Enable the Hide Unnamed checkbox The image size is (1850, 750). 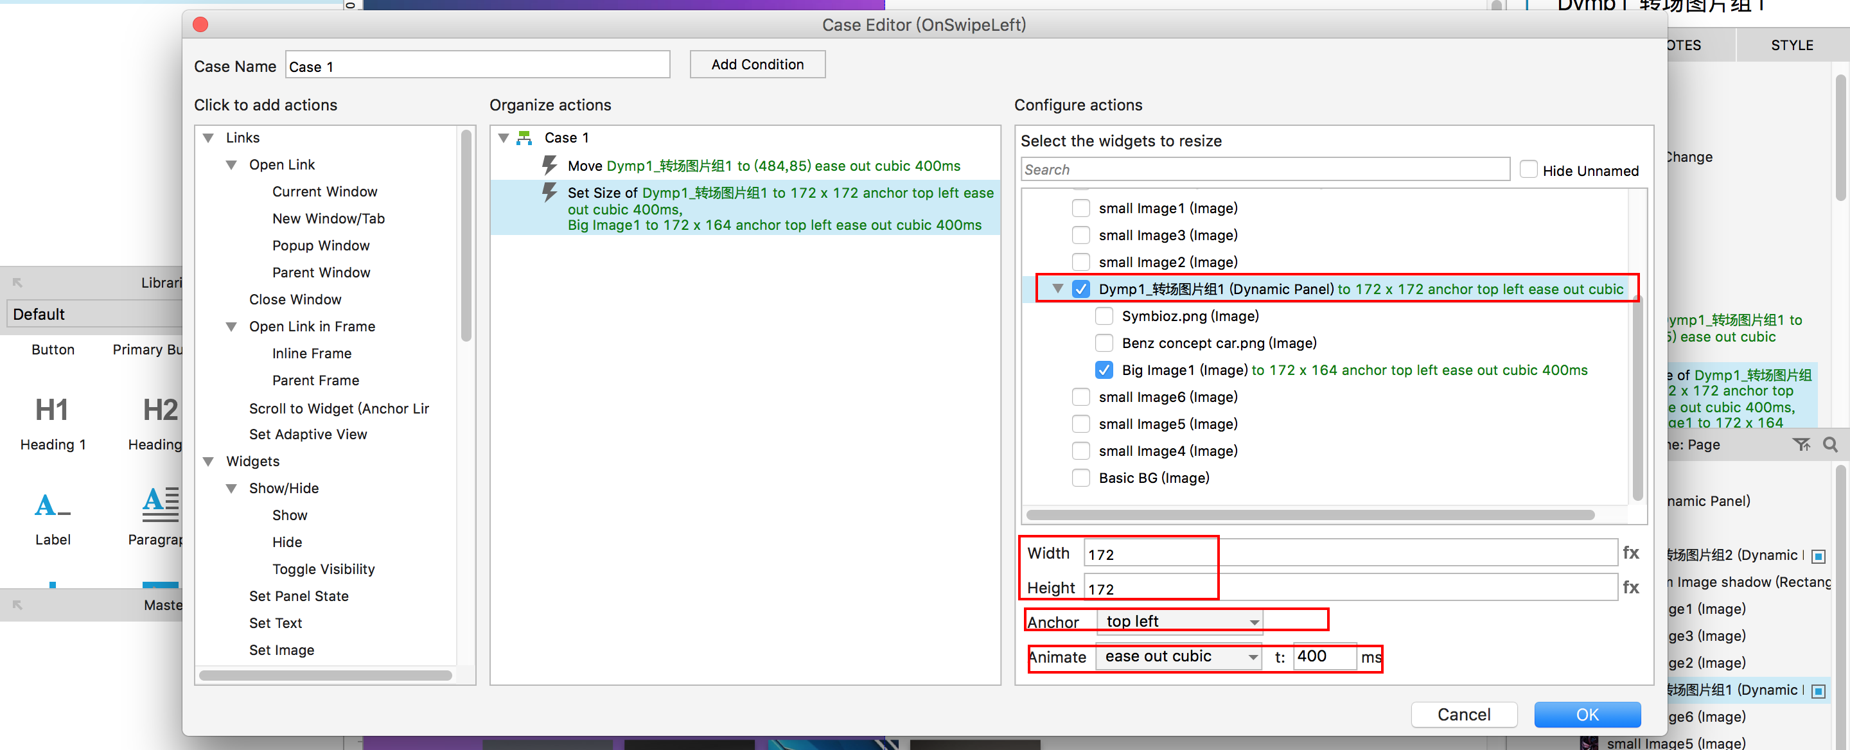click(1528, 170)
